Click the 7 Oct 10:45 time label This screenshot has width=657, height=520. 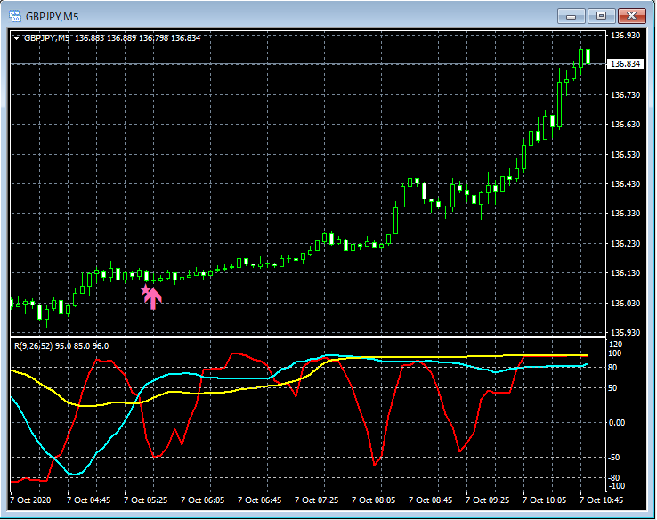tap(601, 500)
